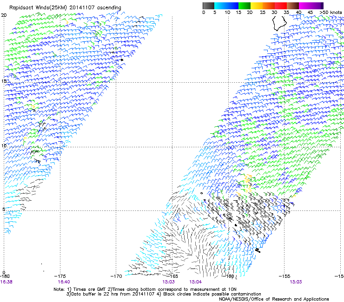Click the purple time stamp '16:40'

coord(64,282)
